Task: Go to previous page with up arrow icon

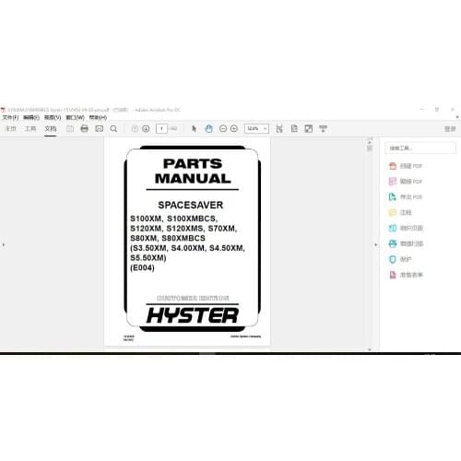Action: coord(135,129)
